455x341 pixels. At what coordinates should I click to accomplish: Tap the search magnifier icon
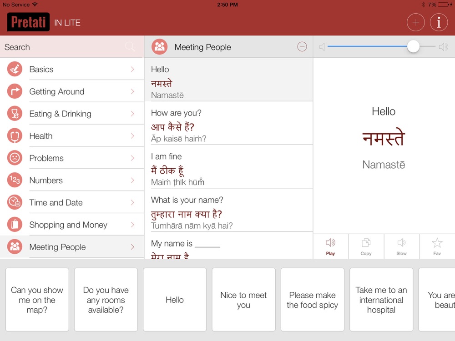point(130,46)
